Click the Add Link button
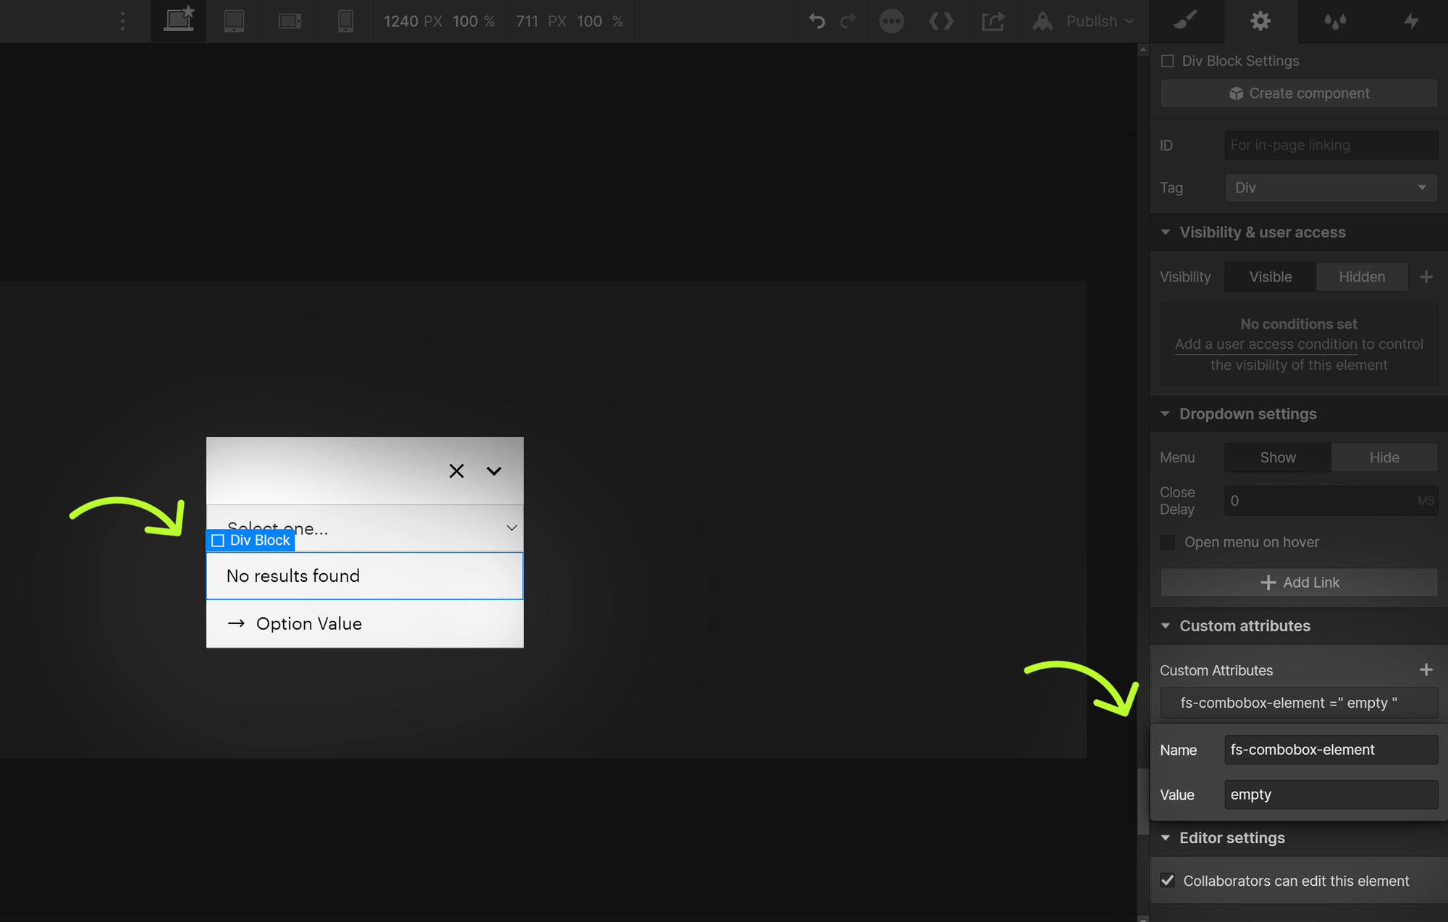The width and height of the screenshot is (1448, 922). coord(1299,583)
